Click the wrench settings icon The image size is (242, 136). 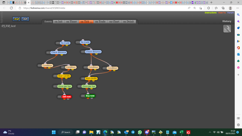click(x=227, y=29)
